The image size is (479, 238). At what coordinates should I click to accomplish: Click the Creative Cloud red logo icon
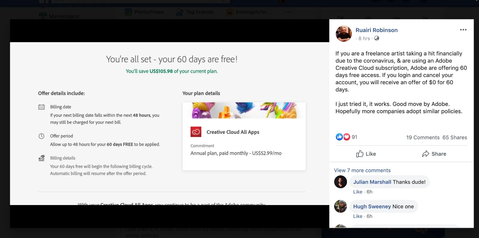(196, 132)
